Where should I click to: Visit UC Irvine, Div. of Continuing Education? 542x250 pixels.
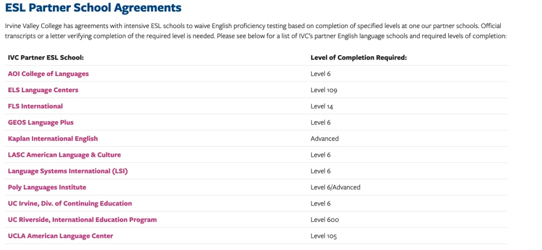click(70, 203)
